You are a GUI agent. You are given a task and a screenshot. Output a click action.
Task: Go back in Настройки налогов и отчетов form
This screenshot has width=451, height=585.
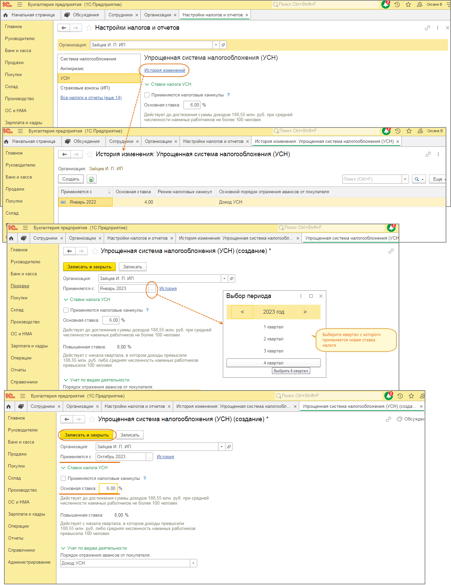click(64, 28)
